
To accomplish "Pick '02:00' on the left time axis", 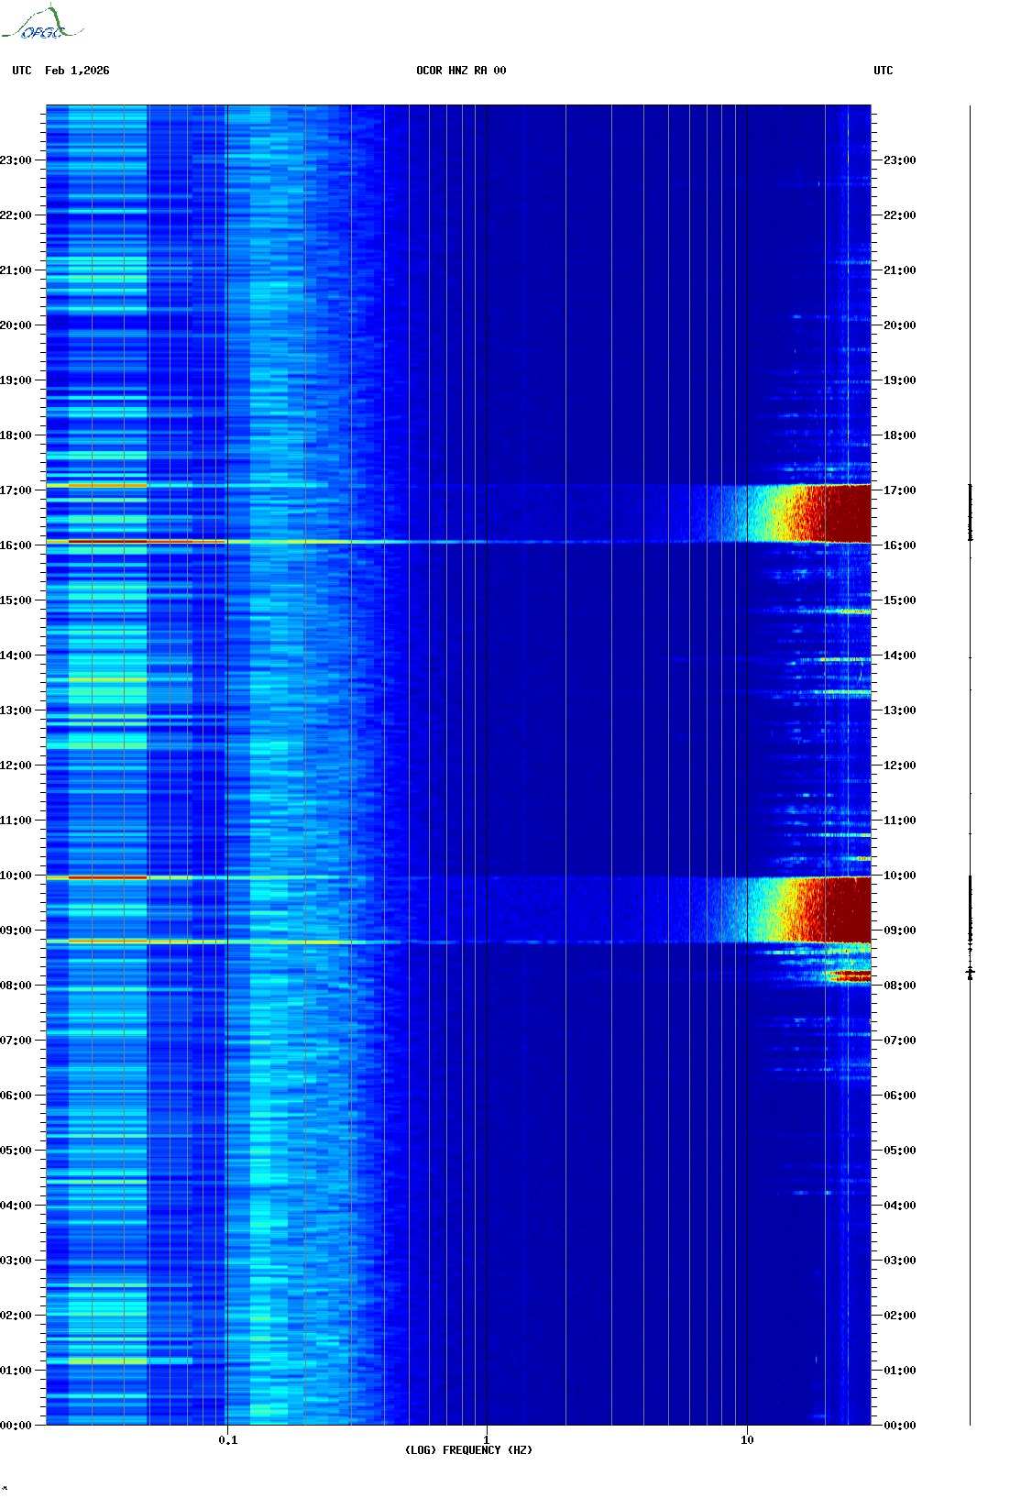I will tap(16, 1316).
